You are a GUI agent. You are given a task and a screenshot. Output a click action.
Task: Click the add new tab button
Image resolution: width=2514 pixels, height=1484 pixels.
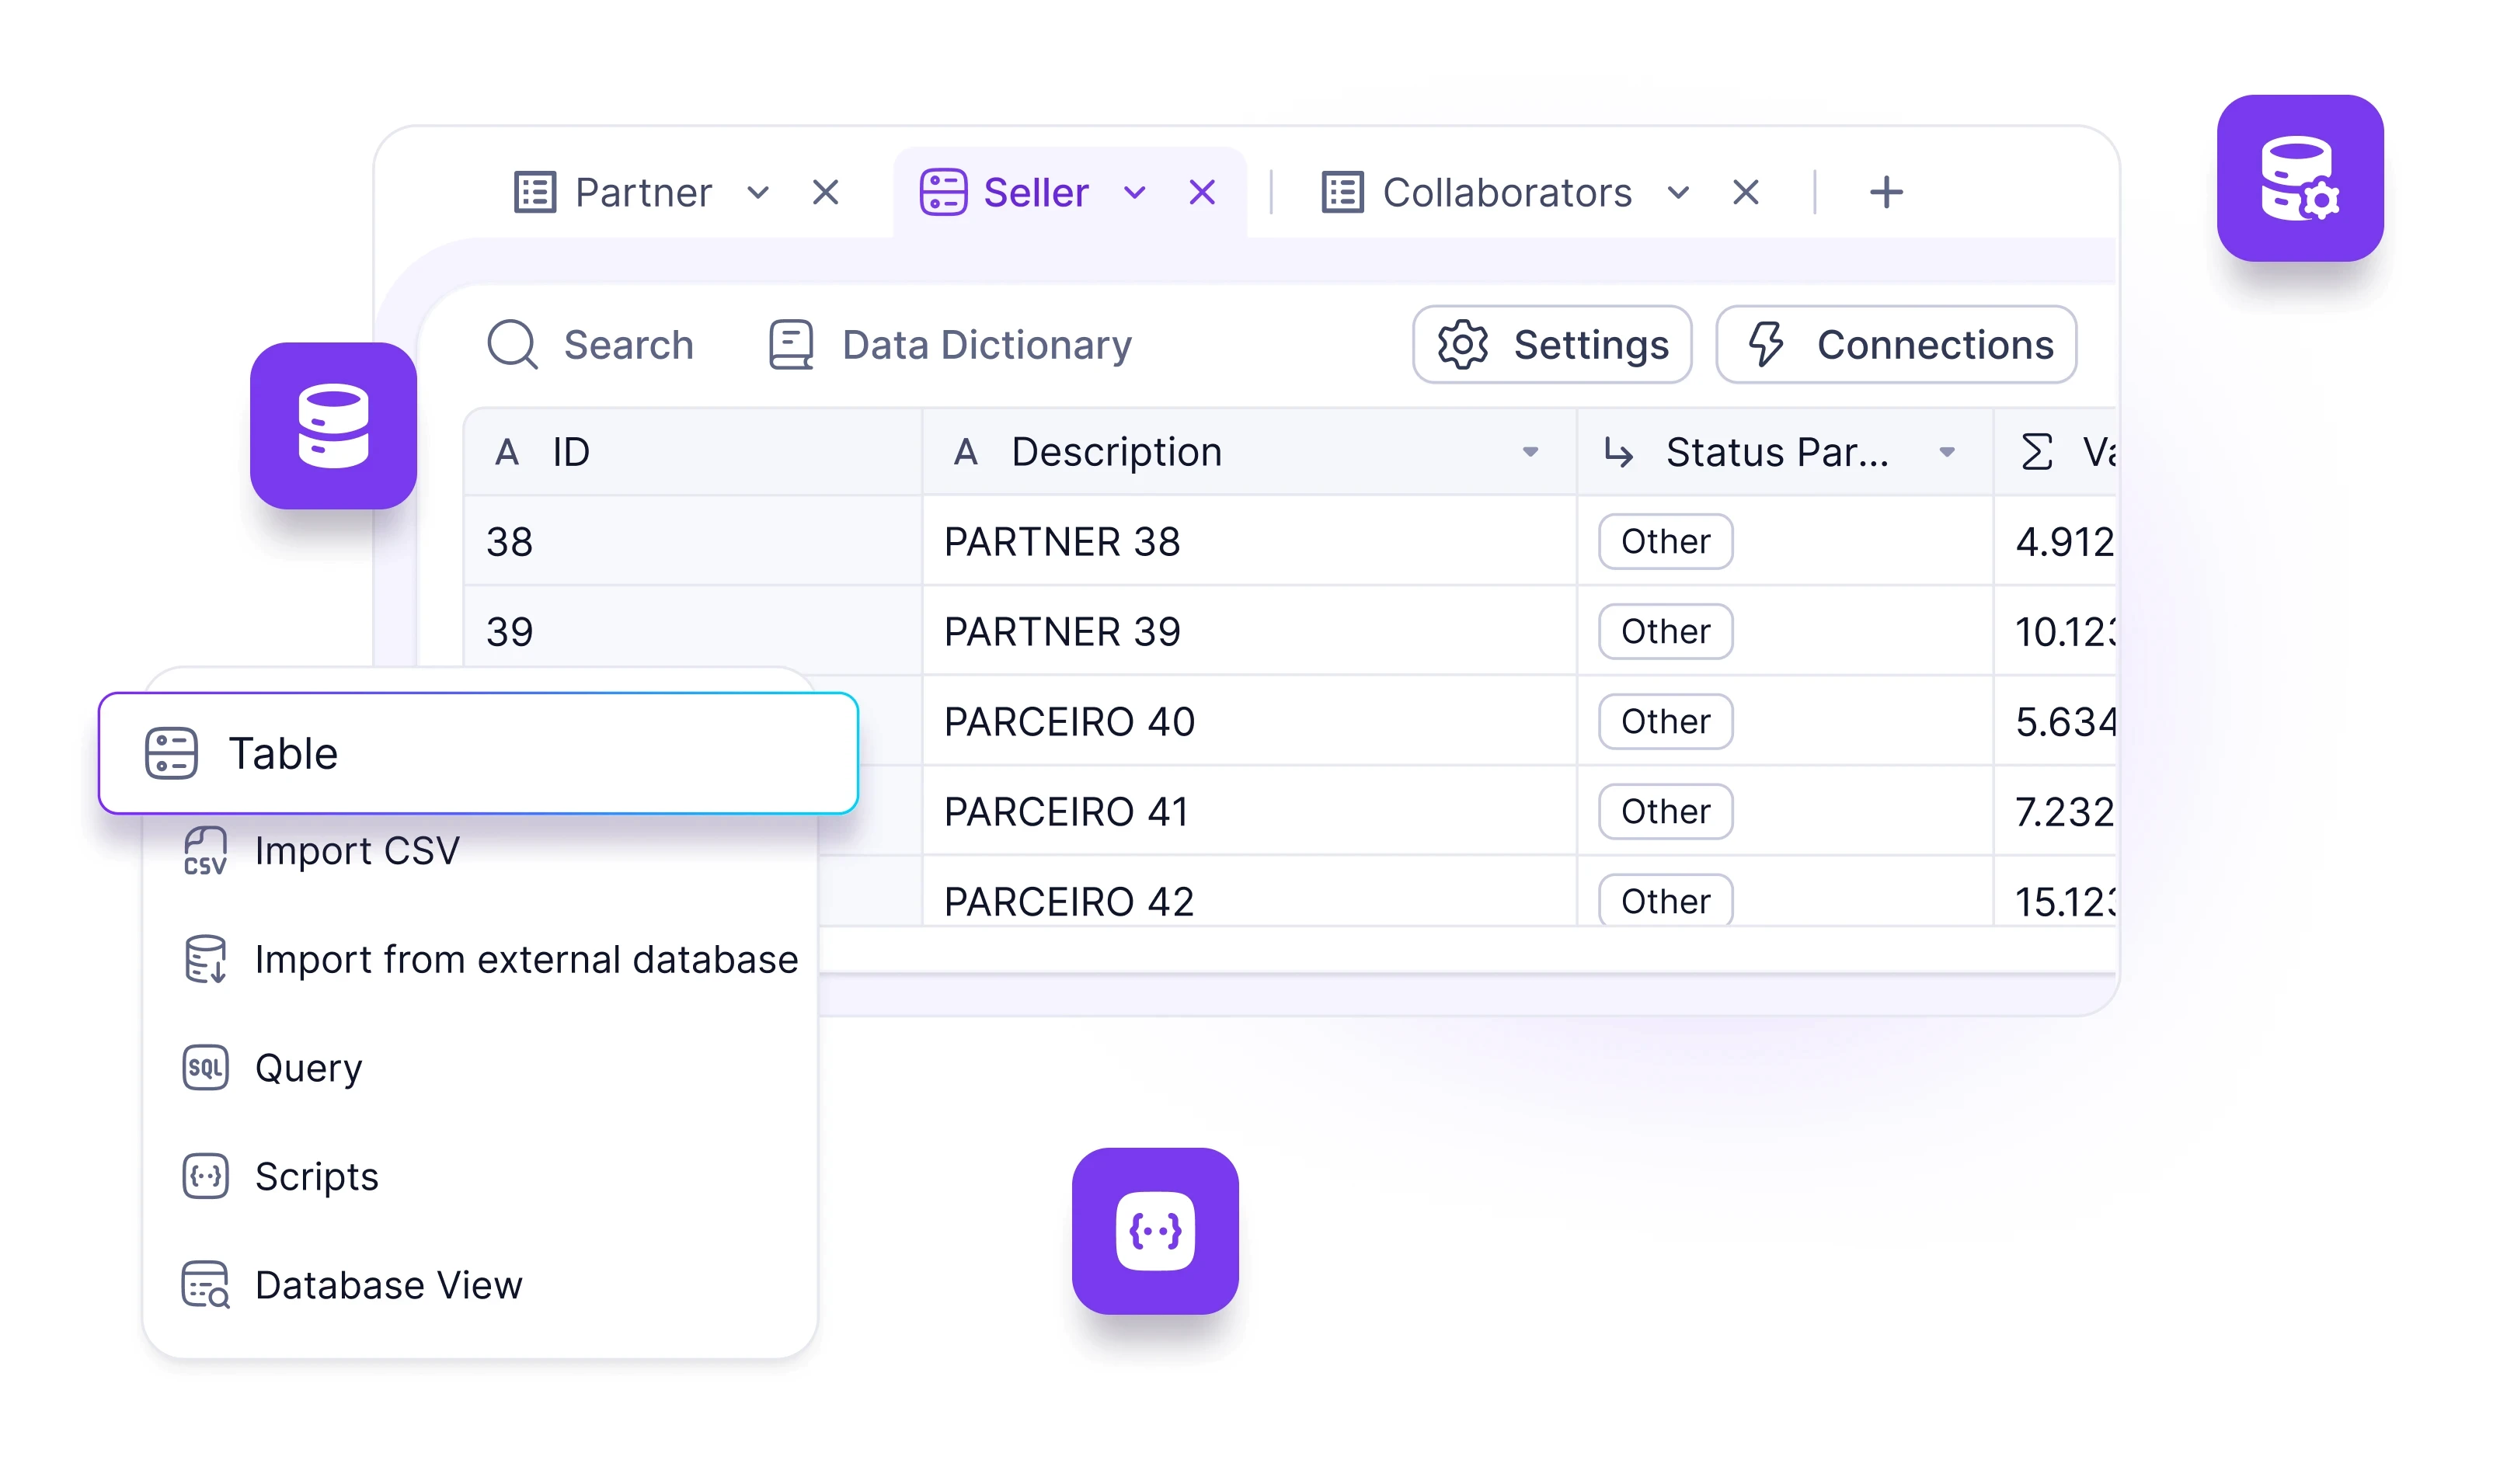pos(1887,191)
